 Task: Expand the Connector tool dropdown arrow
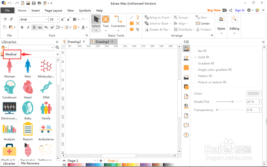tap(118, 31)
